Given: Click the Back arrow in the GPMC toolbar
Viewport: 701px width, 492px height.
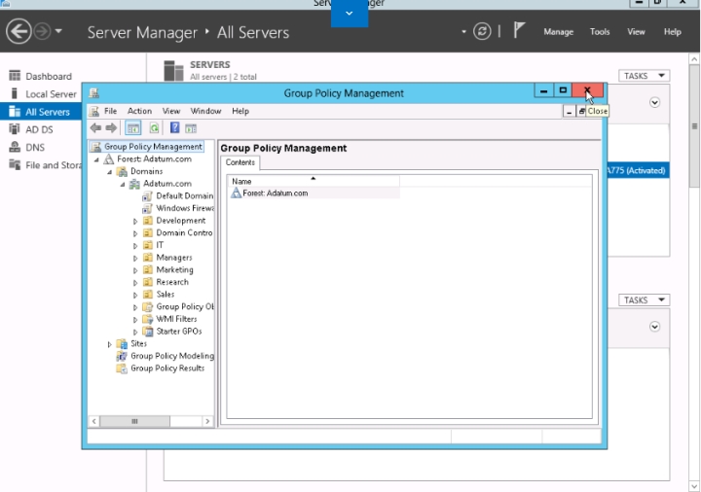Looking at the screenshot, I should pyautogui.click(x=95, y=128).
